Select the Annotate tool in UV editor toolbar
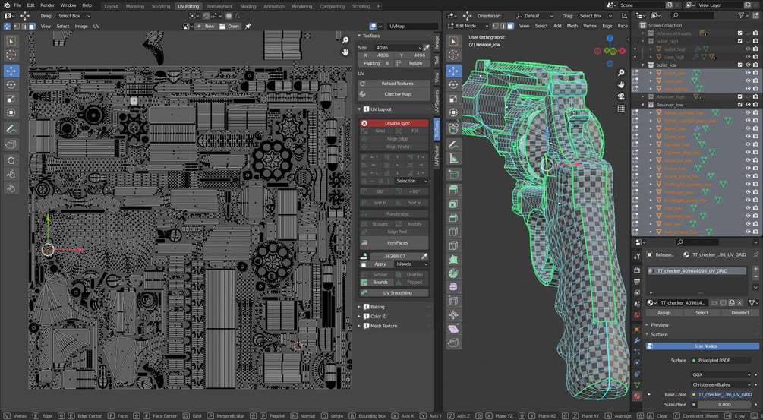 11,128
